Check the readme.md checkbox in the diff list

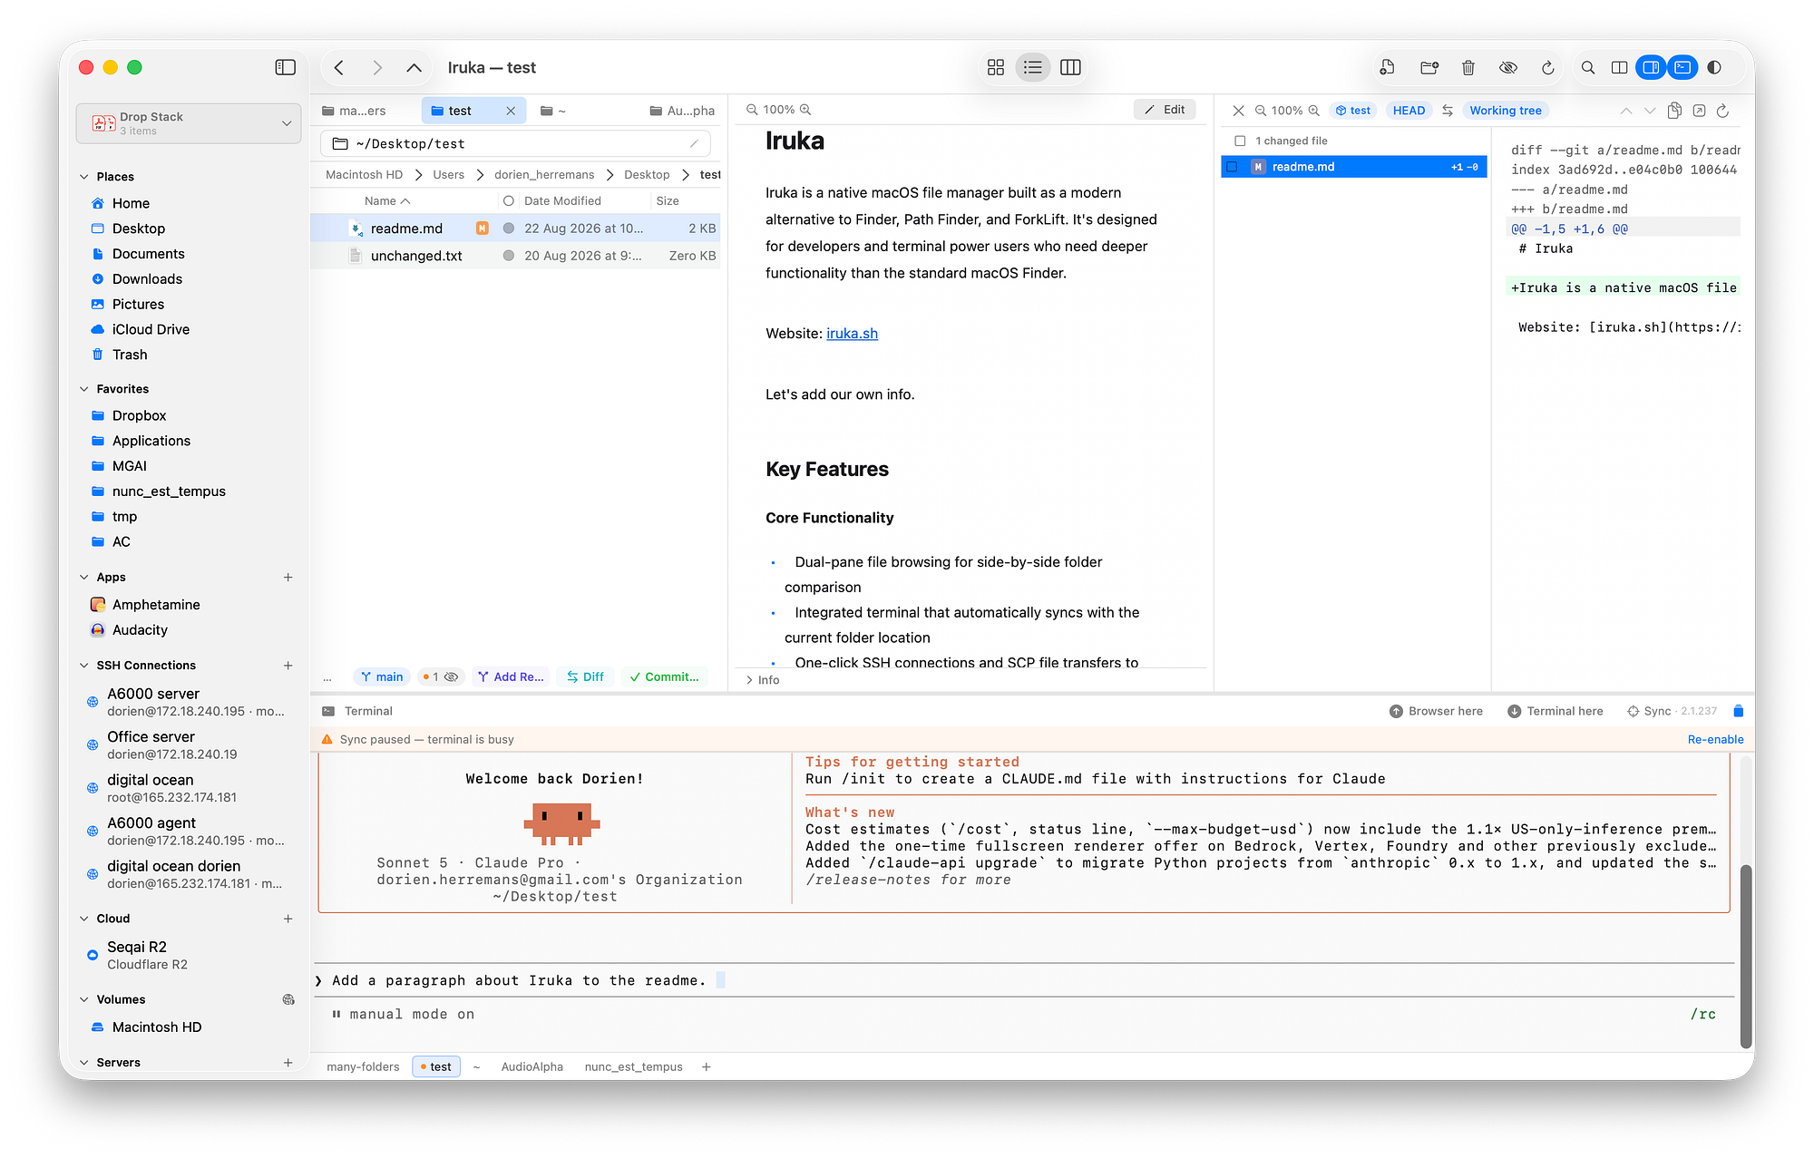pos(1232,167)
